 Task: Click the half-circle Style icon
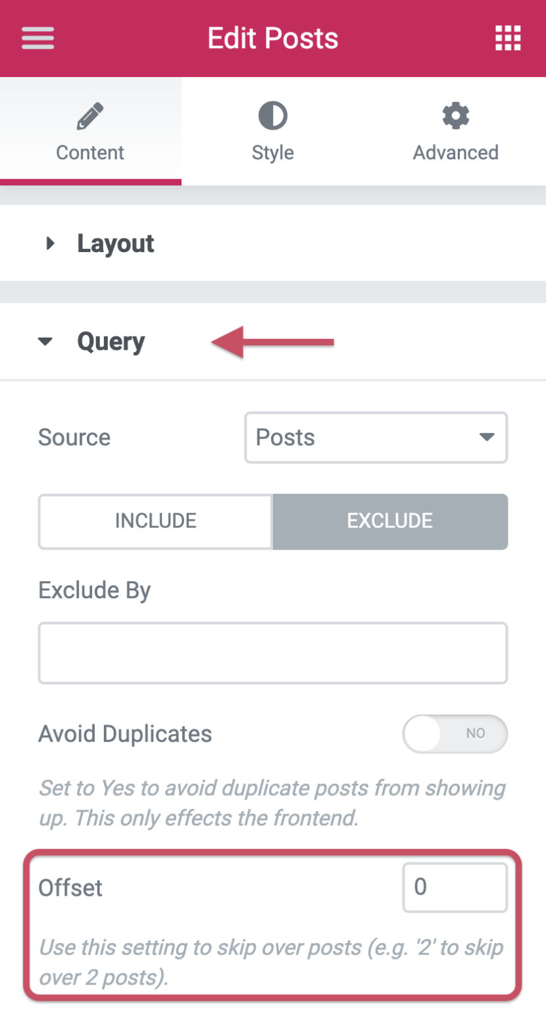[x=272, y=117]
